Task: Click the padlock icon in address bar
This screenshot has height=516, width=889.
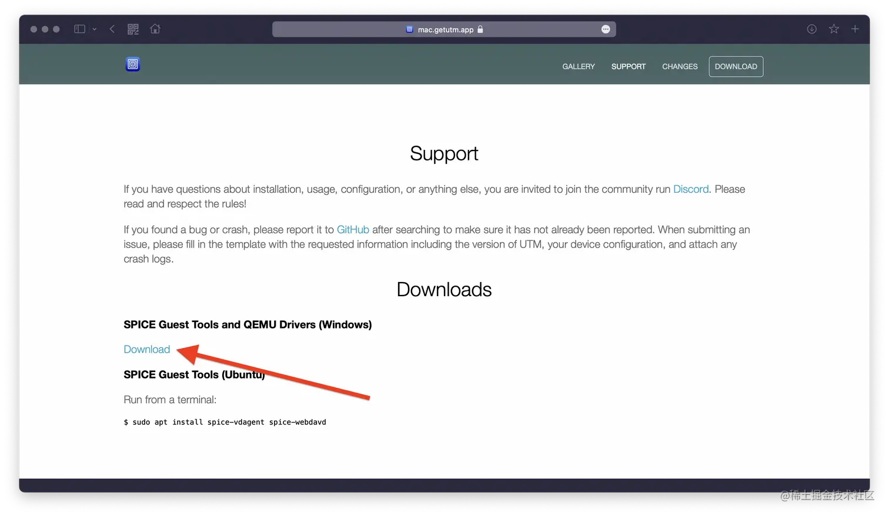Action: pos(480,29)
